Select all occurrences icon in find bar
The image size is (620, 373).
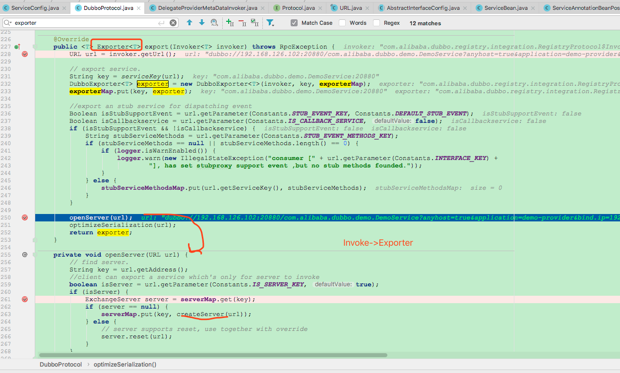pyautogui.click(x=254, y=23)
